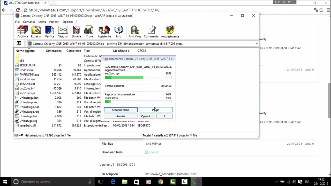
Task: Click the Processato total progress bar
Action: tap(138, 102)
